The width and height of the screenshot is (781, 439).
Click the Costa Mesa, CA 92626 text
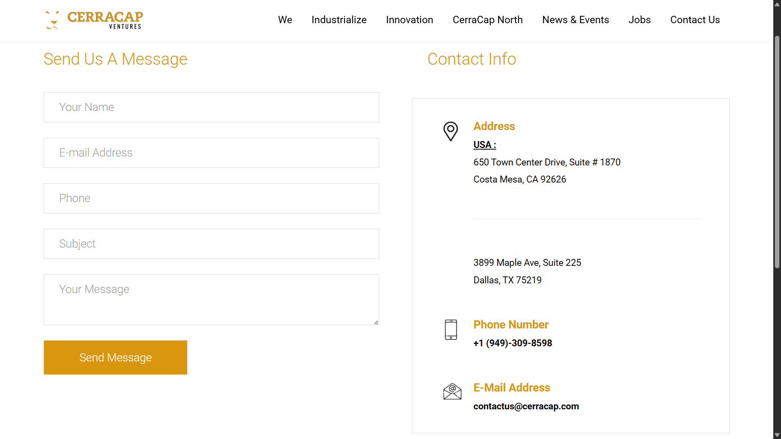[x=519, y=179]
